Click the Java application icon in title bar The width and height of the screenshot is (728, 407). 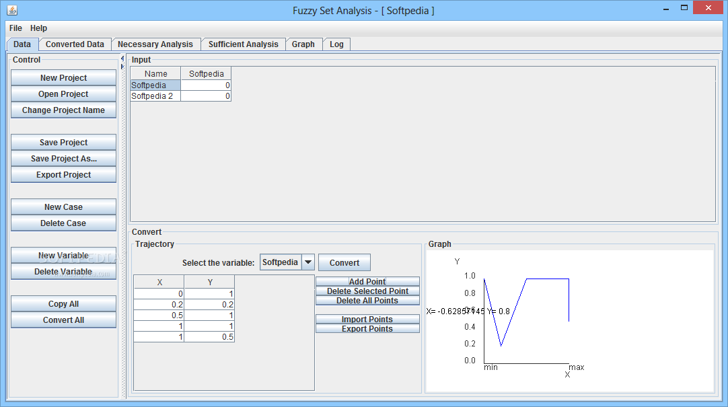click(x=12, y=9)
